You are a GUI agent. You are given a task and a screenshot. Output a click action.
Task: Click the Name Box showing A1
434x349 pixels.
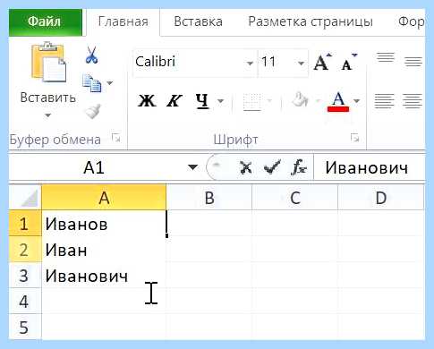click(94, 167)
